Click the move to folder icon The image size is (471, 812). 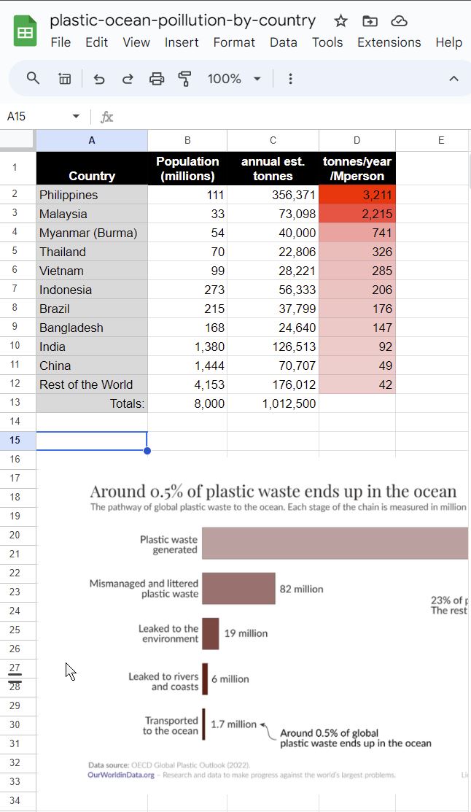(x=370, y=21)
